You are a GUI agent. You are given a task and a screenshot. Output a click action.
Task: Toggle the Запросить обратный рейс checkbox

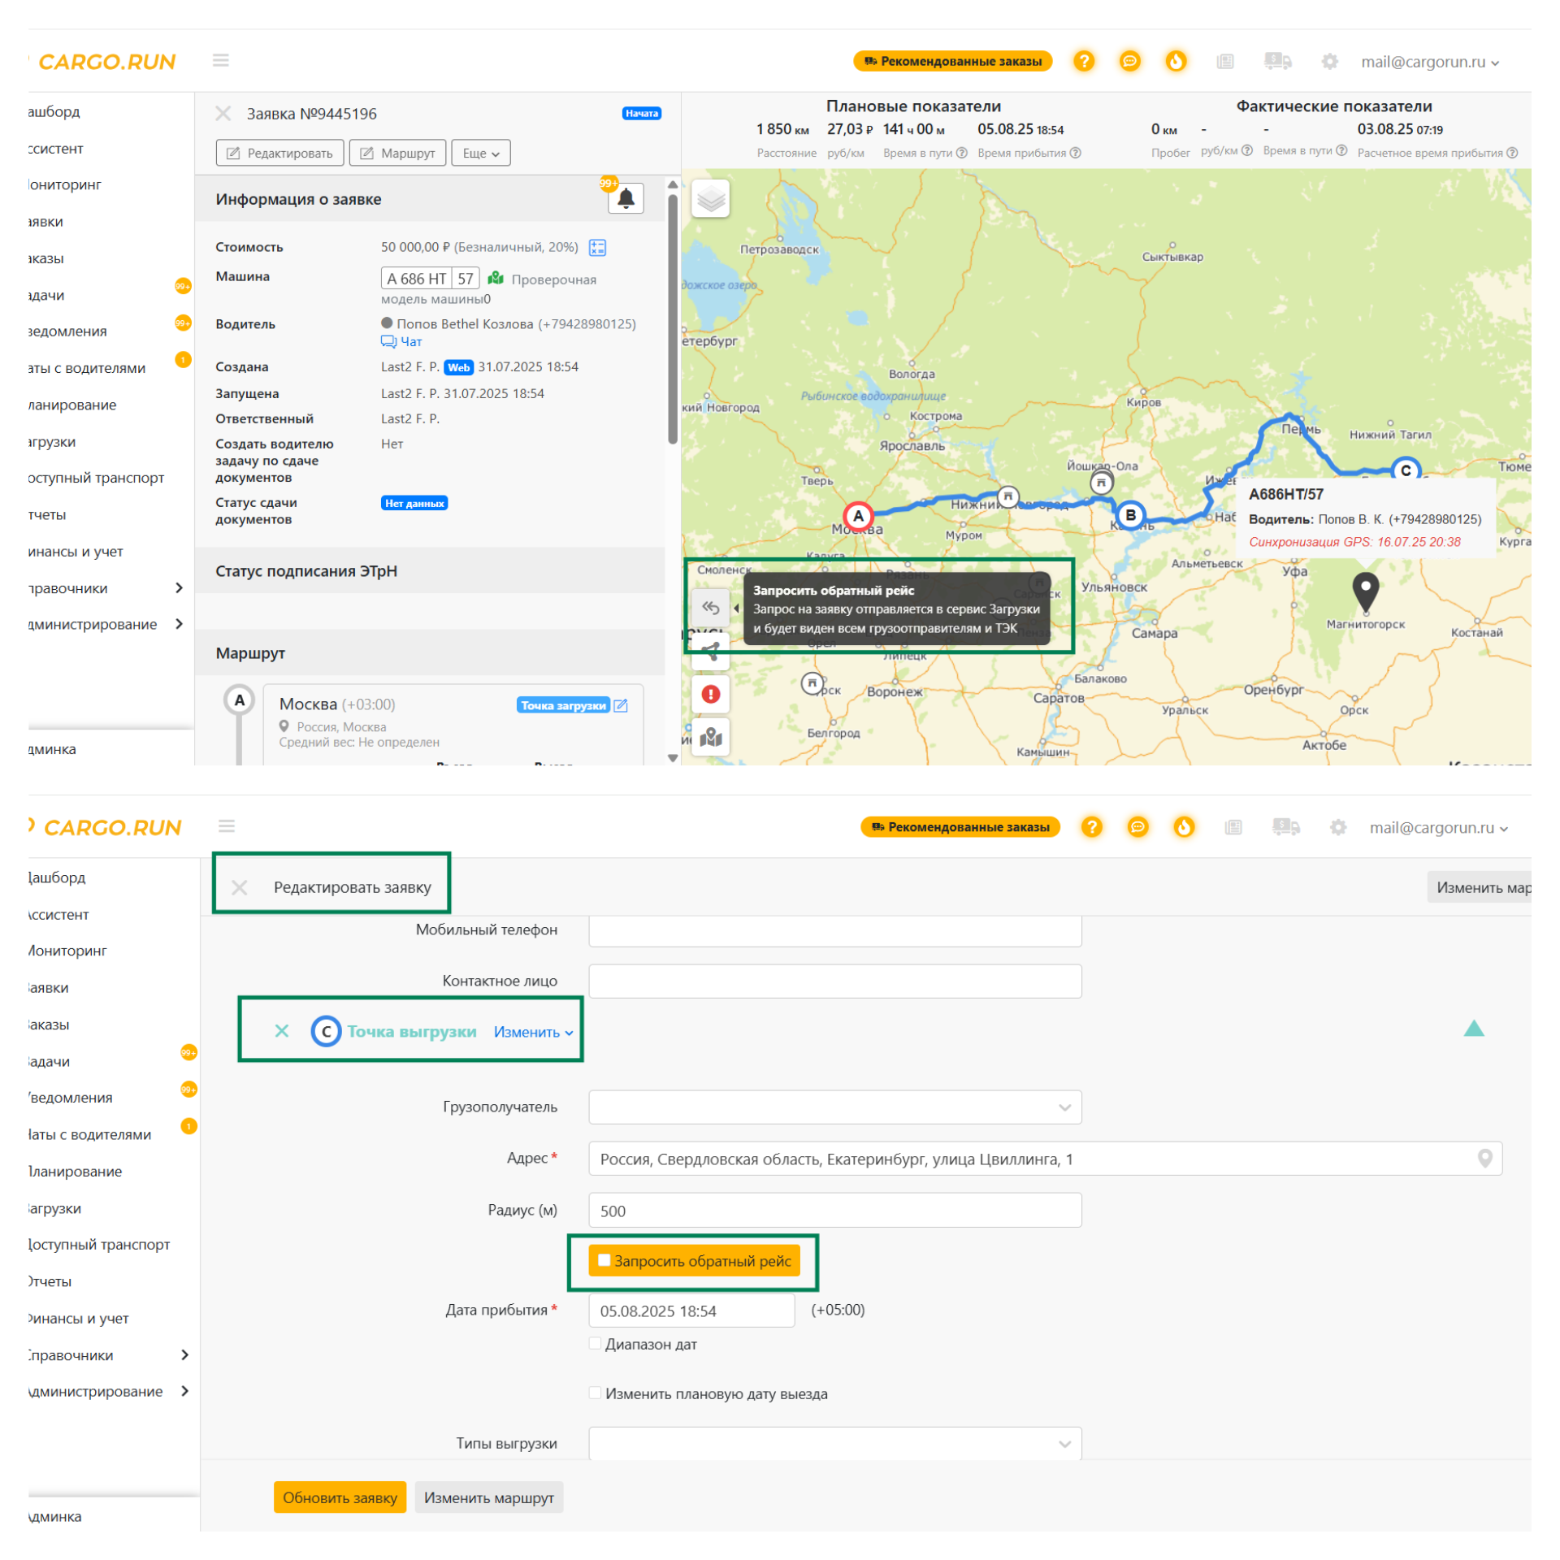pos(604,1260)
